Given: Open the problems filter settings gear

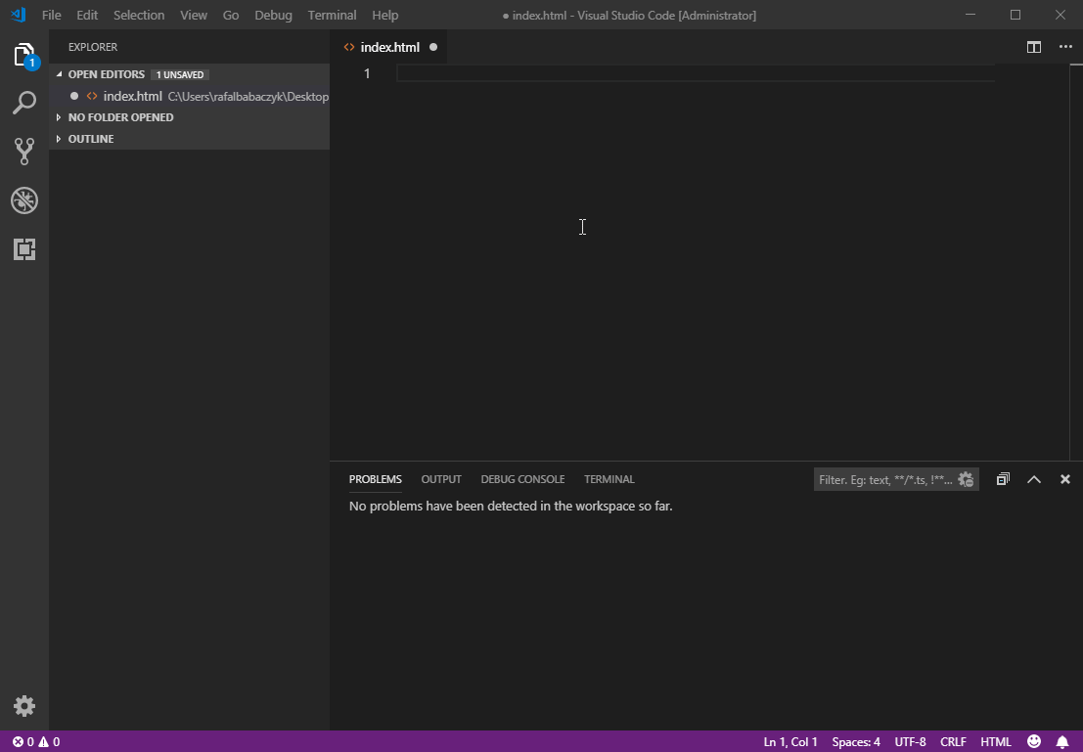Looking at the screenshot, I should point(966,479).
